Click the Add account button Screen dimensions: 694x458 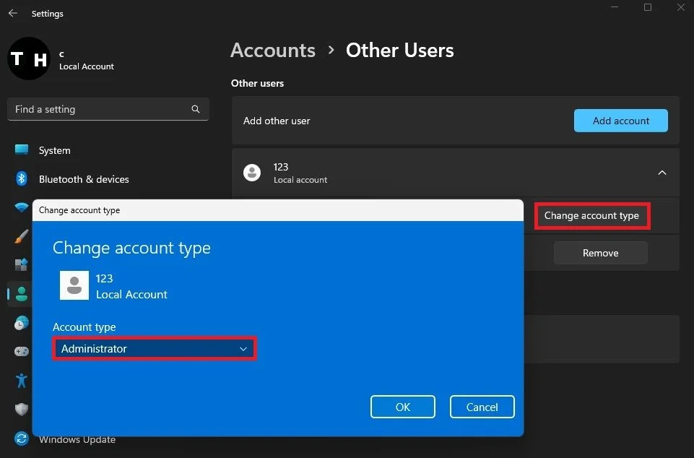[620, 121]
